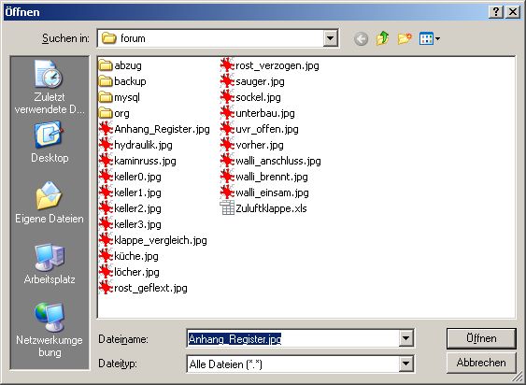Select the walli_brennt.jpg file
This screenshot has height=385, width=526.
264,177
